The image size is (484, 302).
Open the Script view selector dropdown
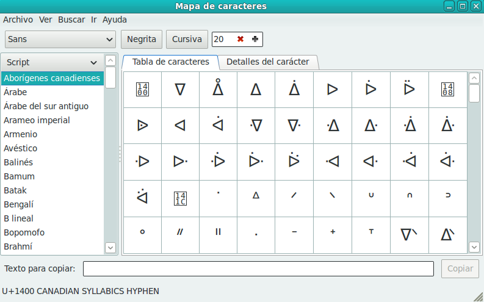pos(52,62)
